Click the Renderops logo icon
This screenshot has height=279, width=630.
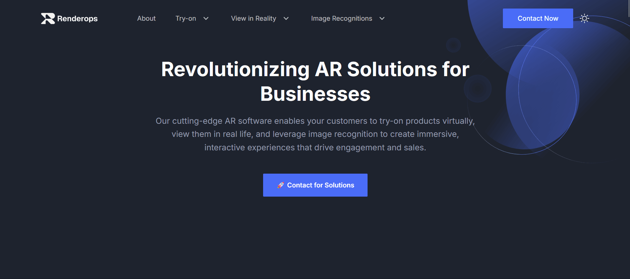[x=48, y=18]
